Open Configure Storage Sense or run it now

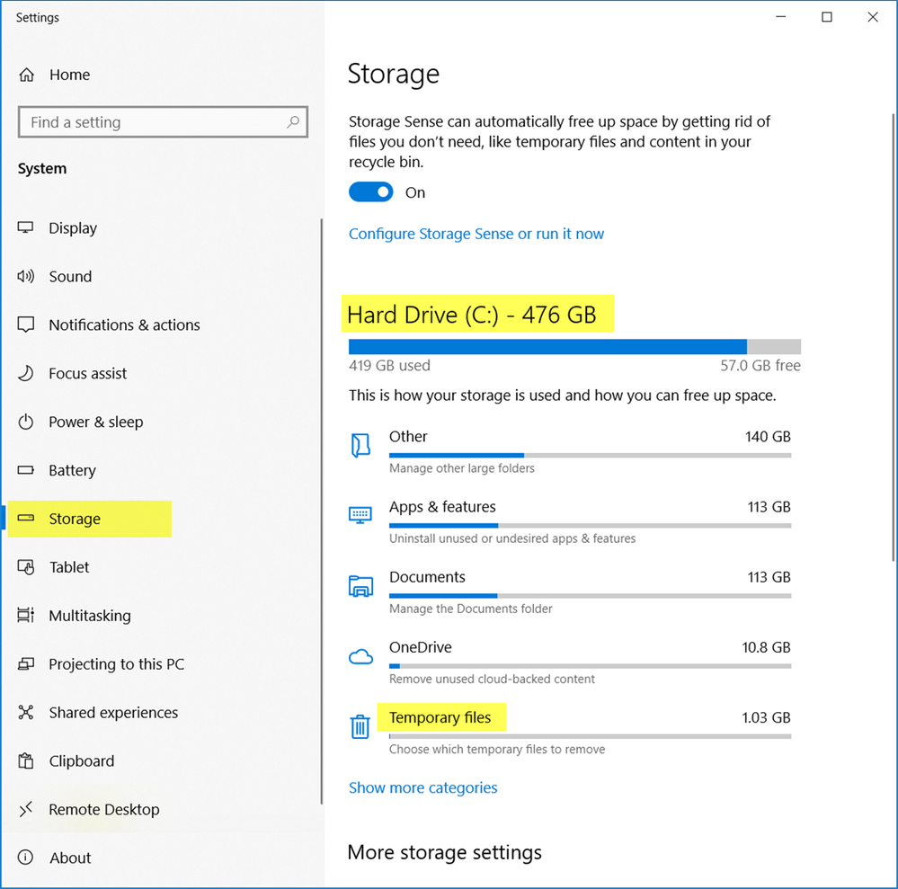(x=476, y=234)
